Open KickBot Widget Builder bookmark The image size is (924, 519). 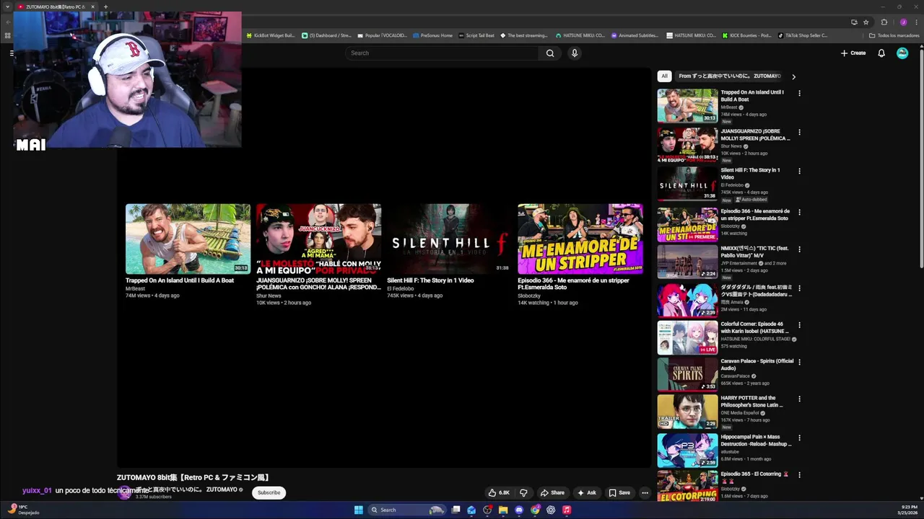point(271,35)
